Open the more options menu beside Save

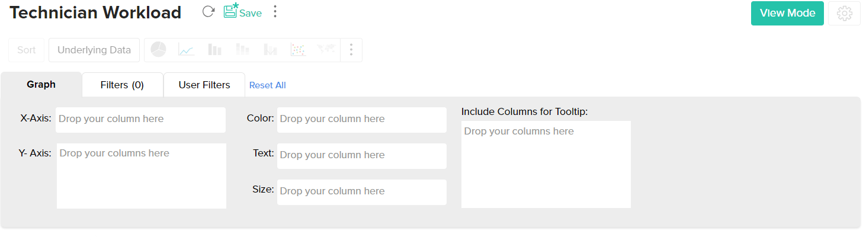coord(275,12)
